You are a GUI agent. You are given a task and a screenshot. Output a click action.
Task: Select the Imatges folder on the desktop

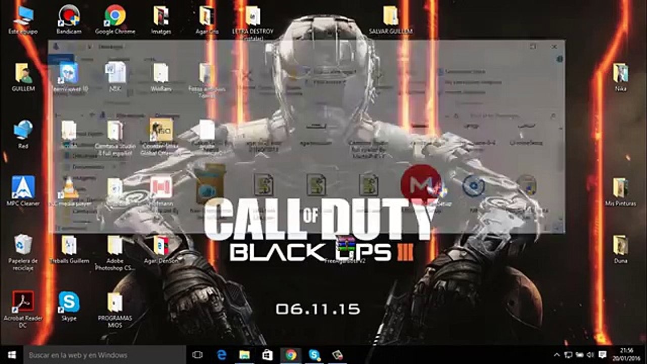(161, 20)
